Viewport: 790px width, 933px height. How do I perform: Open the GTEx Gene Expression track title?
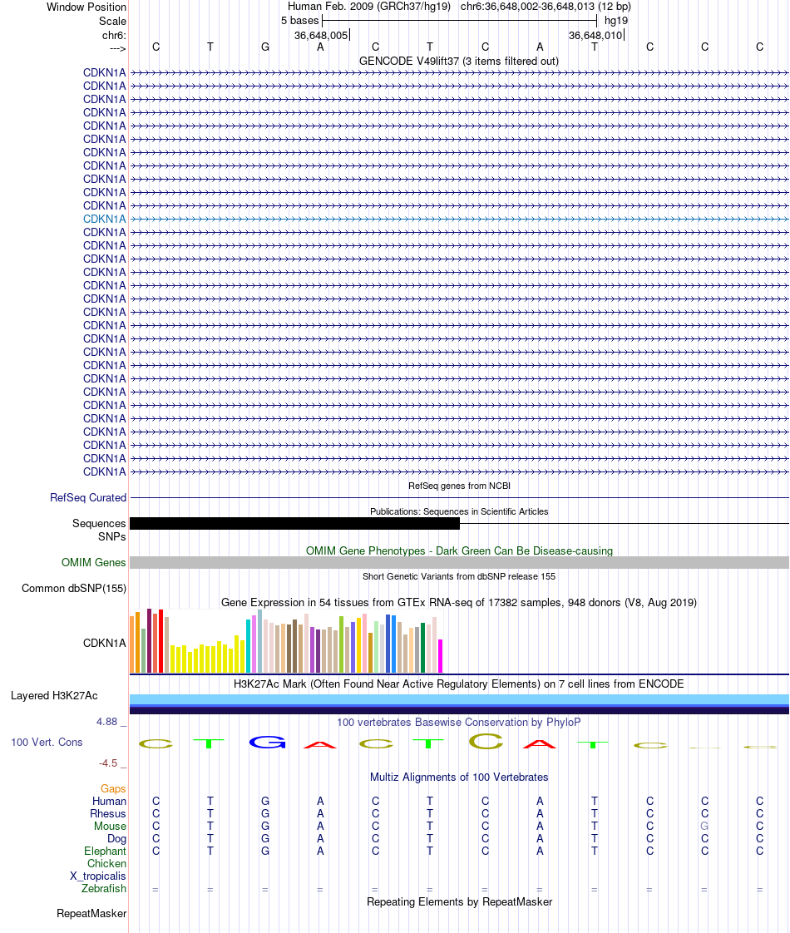(459, 602)
